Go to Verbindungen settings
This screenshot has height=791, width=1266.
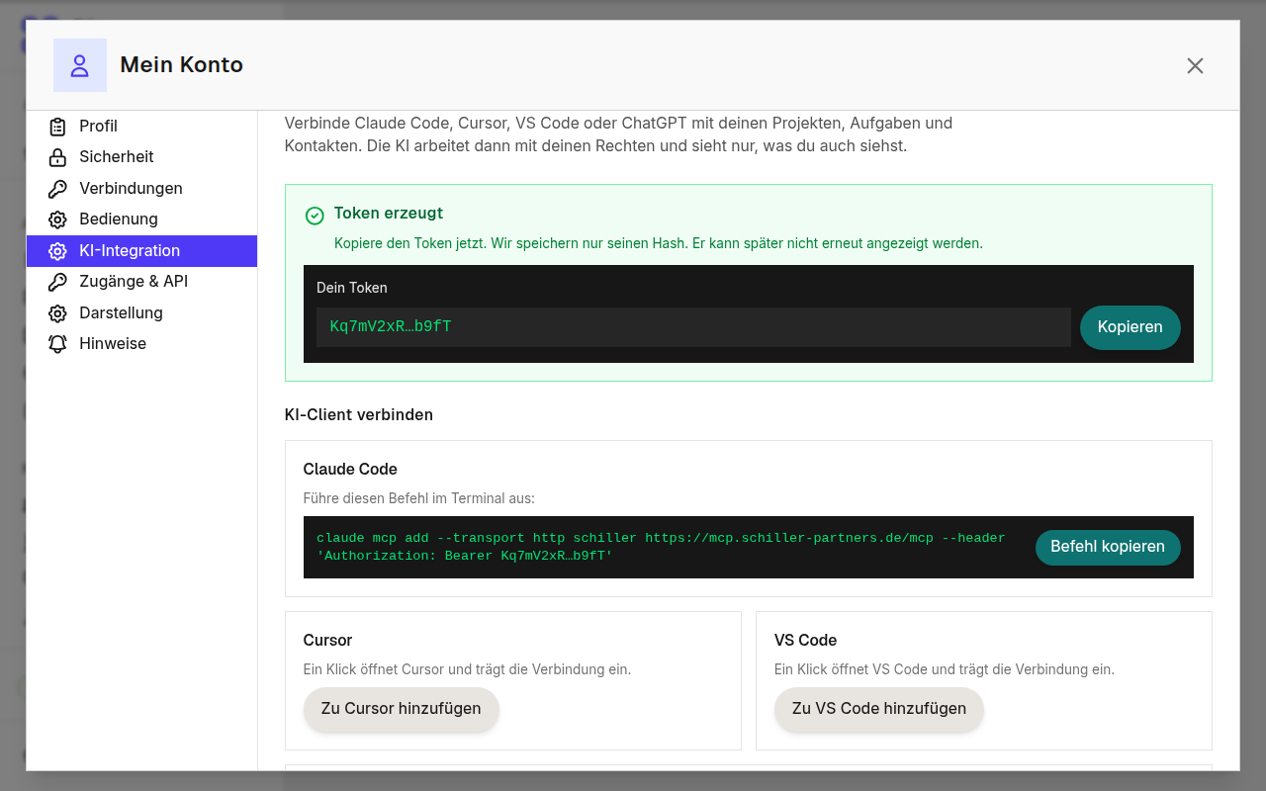coord(141,189)
